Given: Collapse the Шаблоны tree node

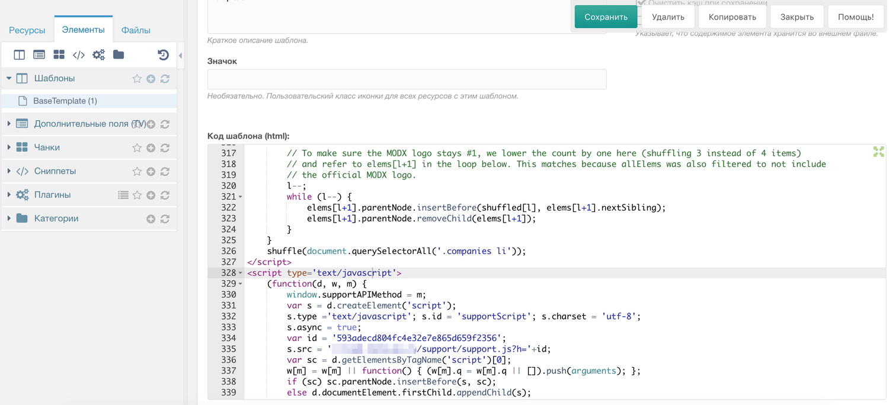Looking at the screenshot, I should pos(9,78).
